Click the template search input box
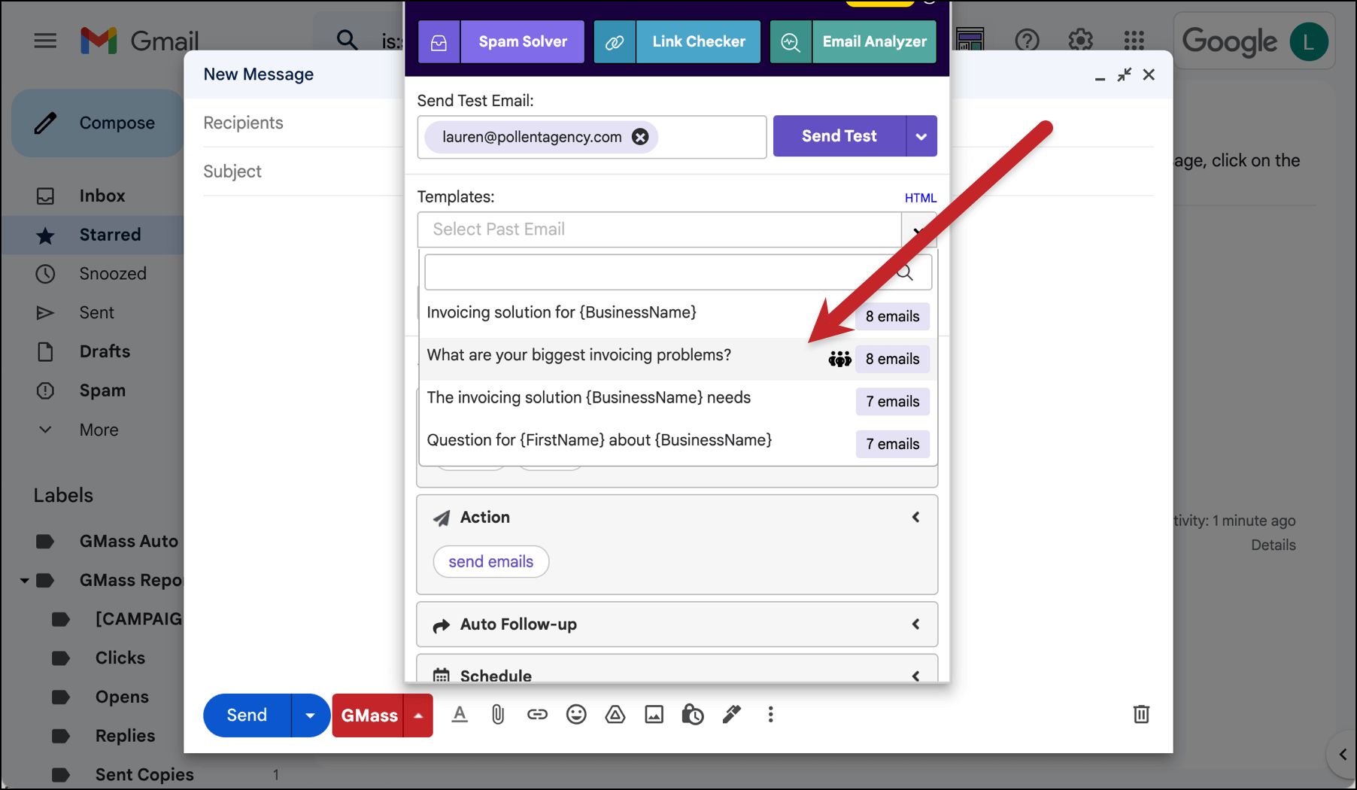1357x790 pixels. click(678, 272)
